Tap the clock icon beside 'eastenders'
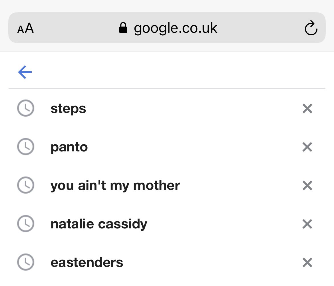The width and height of the screenshot is (334, 286). tap(26, 262)
